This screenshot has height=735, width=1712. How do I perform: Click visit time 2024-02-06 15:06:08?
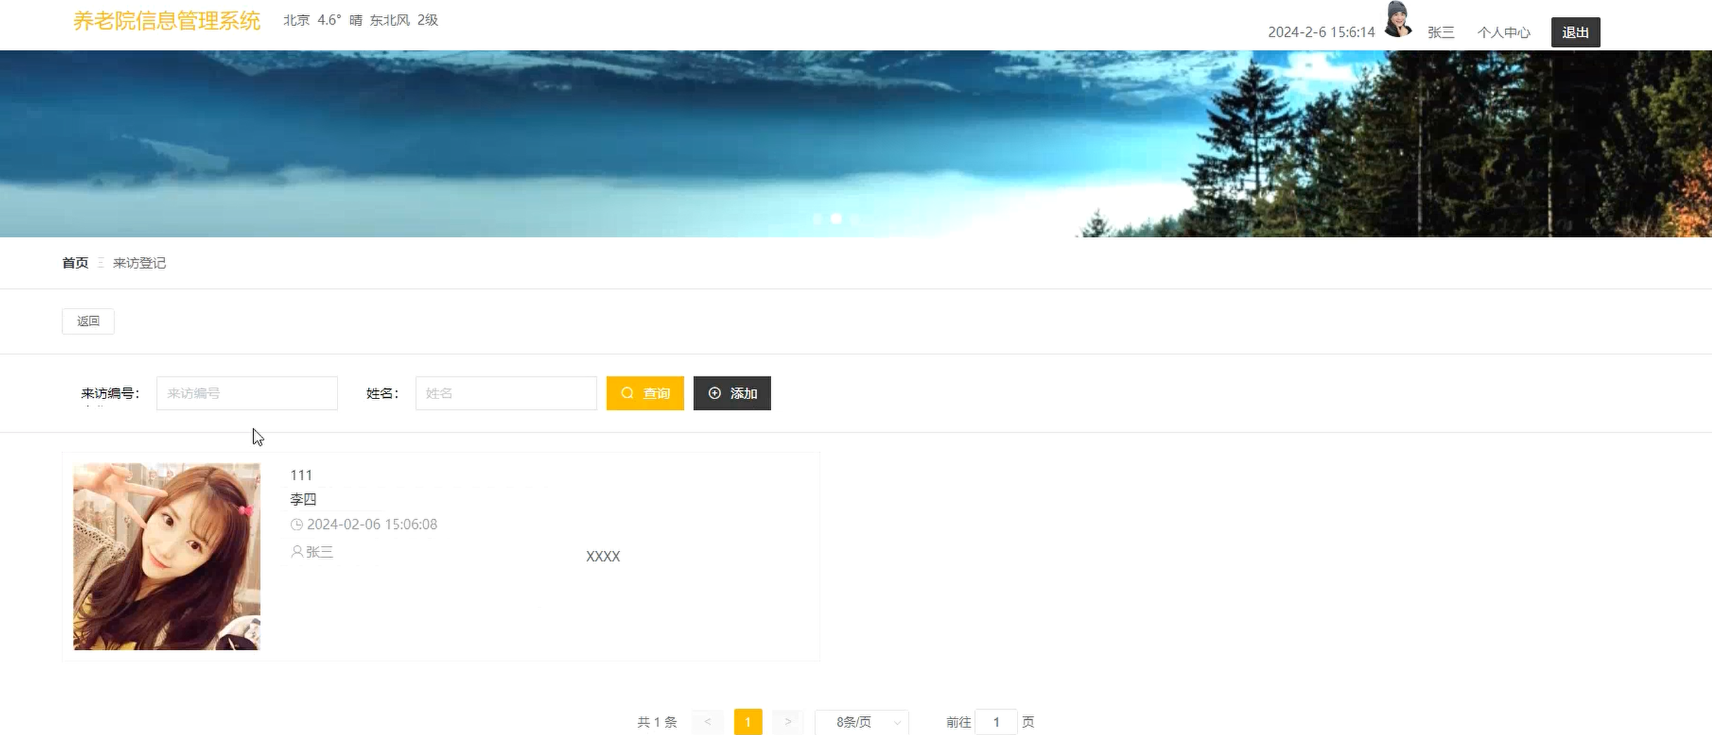tap(372, 524)
